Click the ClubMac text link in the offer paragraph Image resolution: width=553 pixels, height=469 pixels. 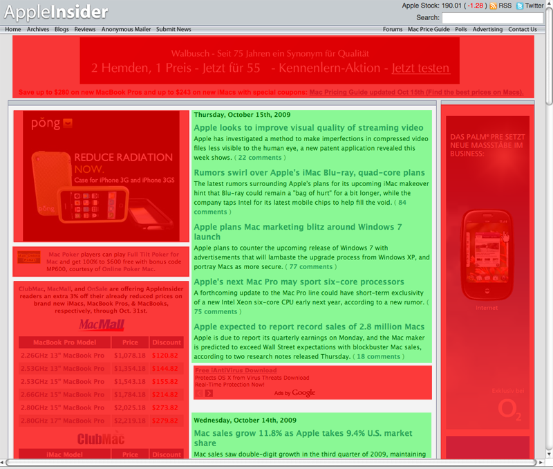coord(31,289)
